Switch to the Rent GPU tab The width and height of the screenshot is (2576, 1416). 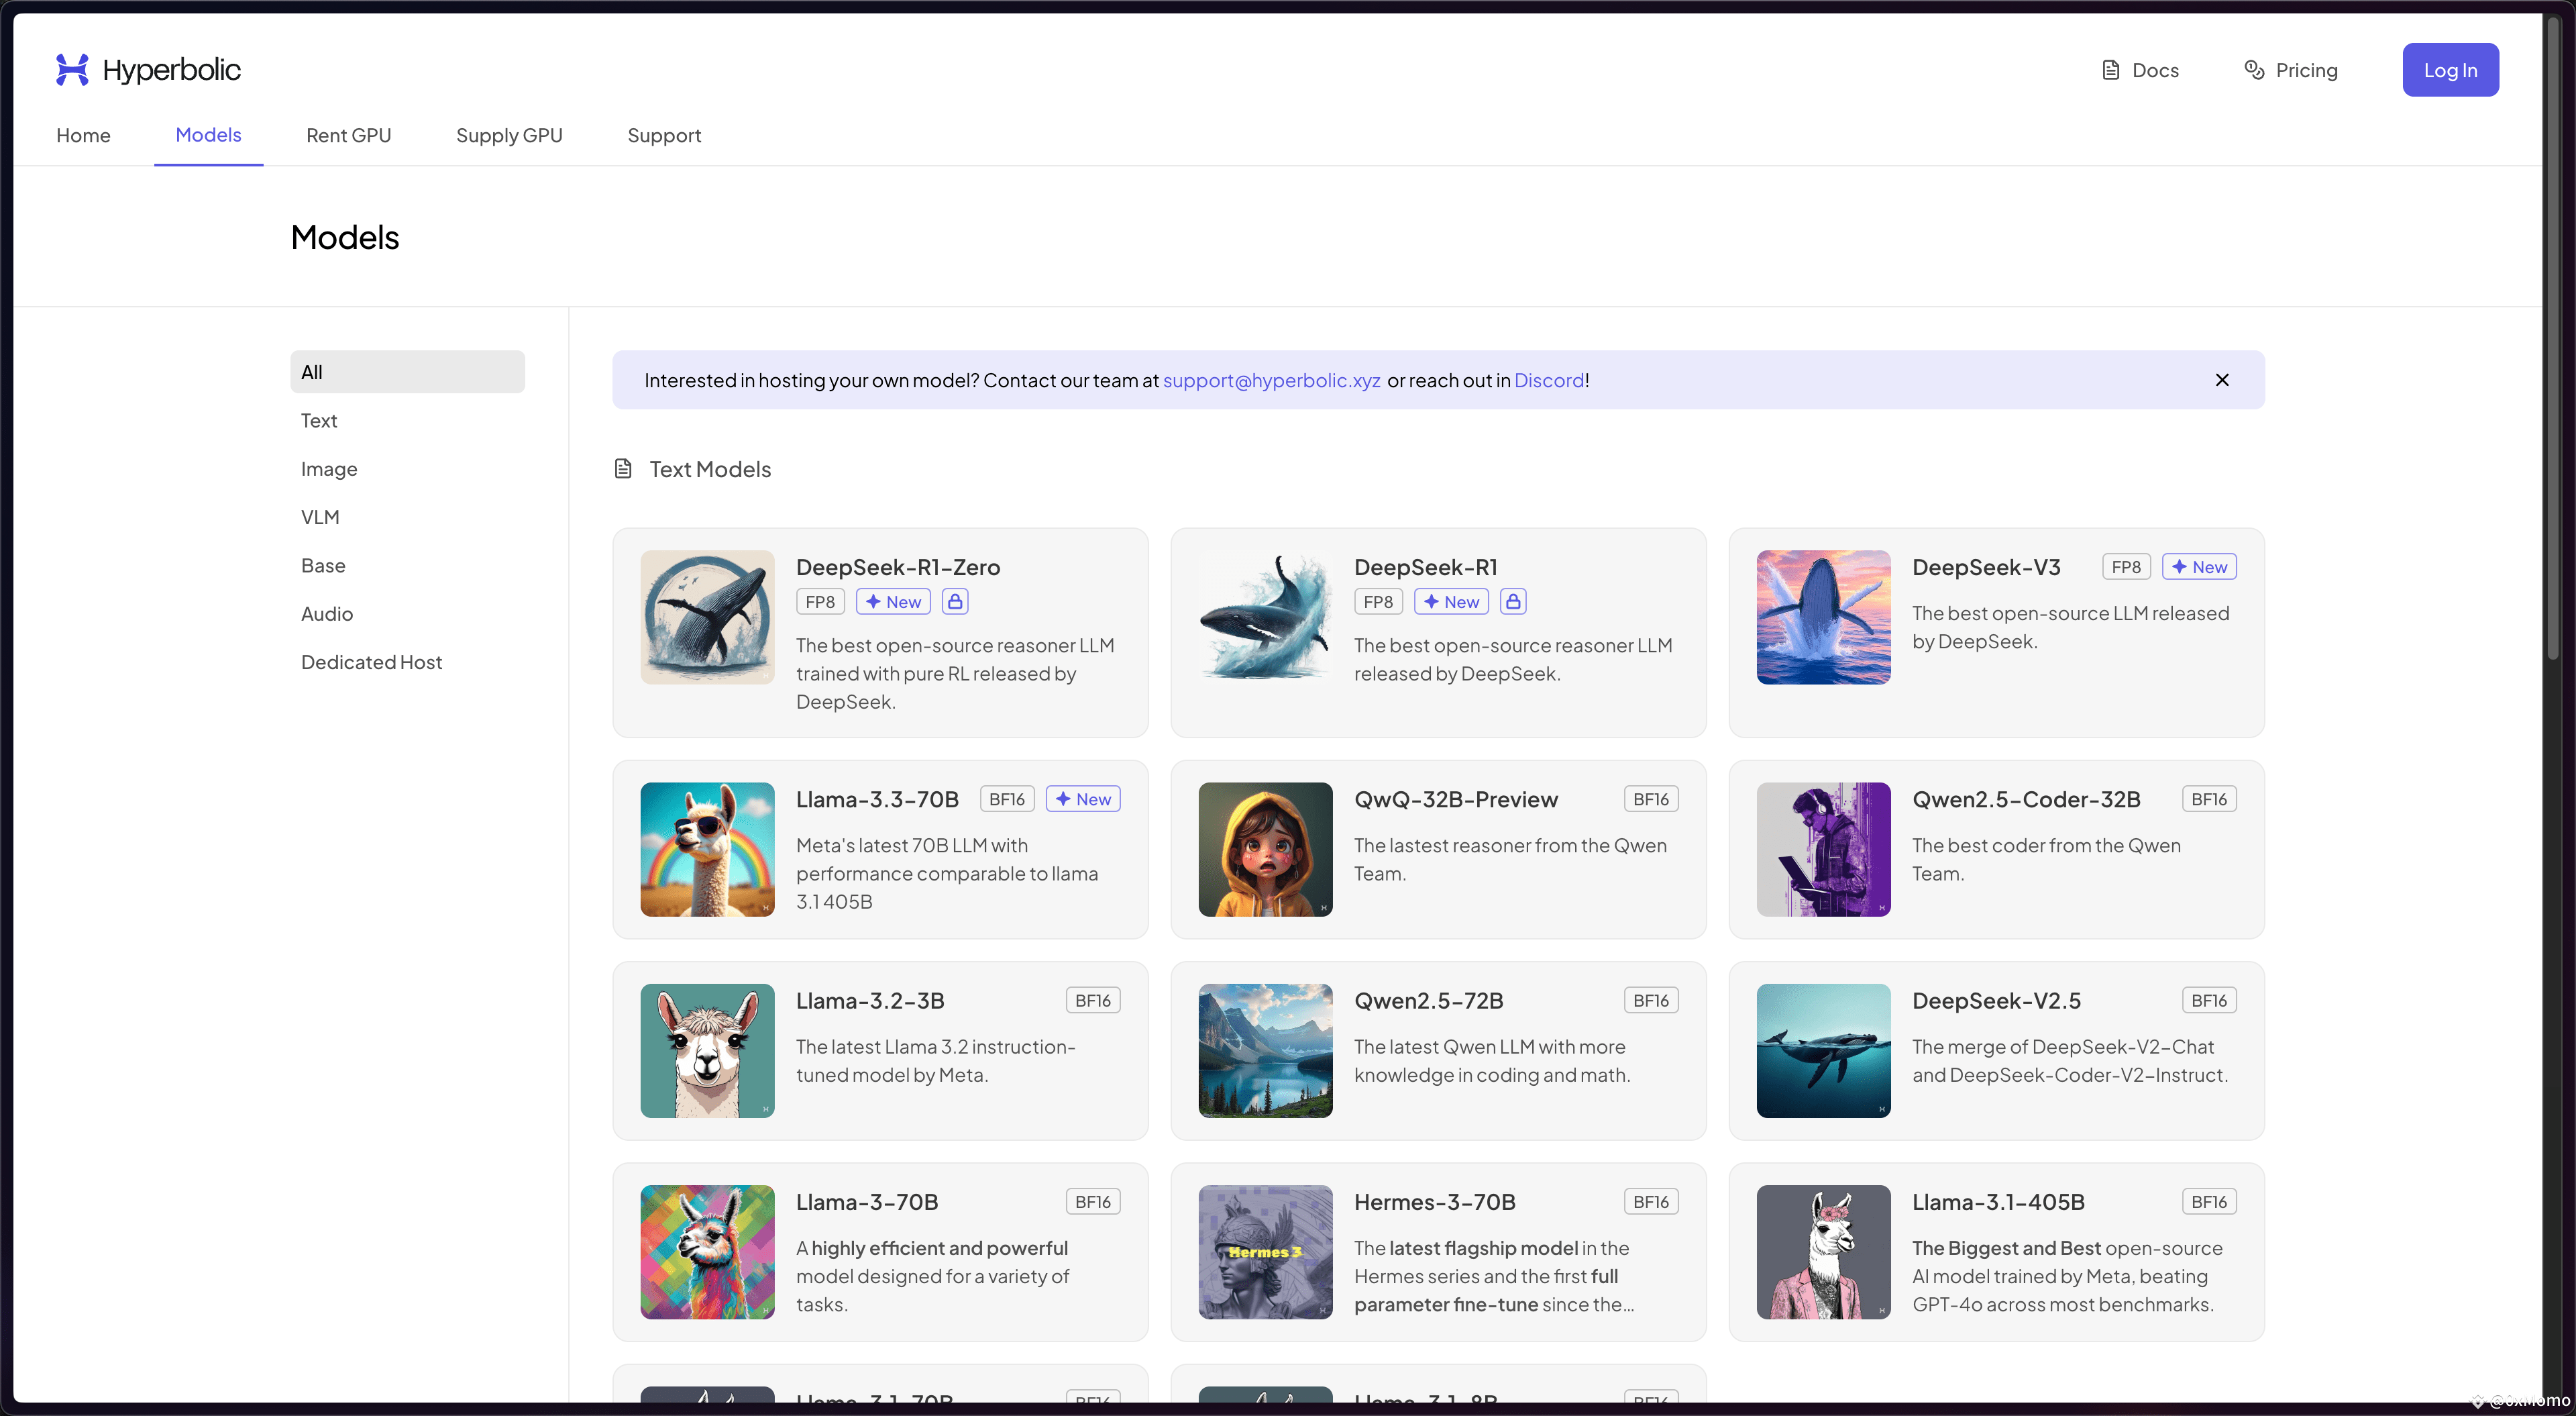pos(348,135)
